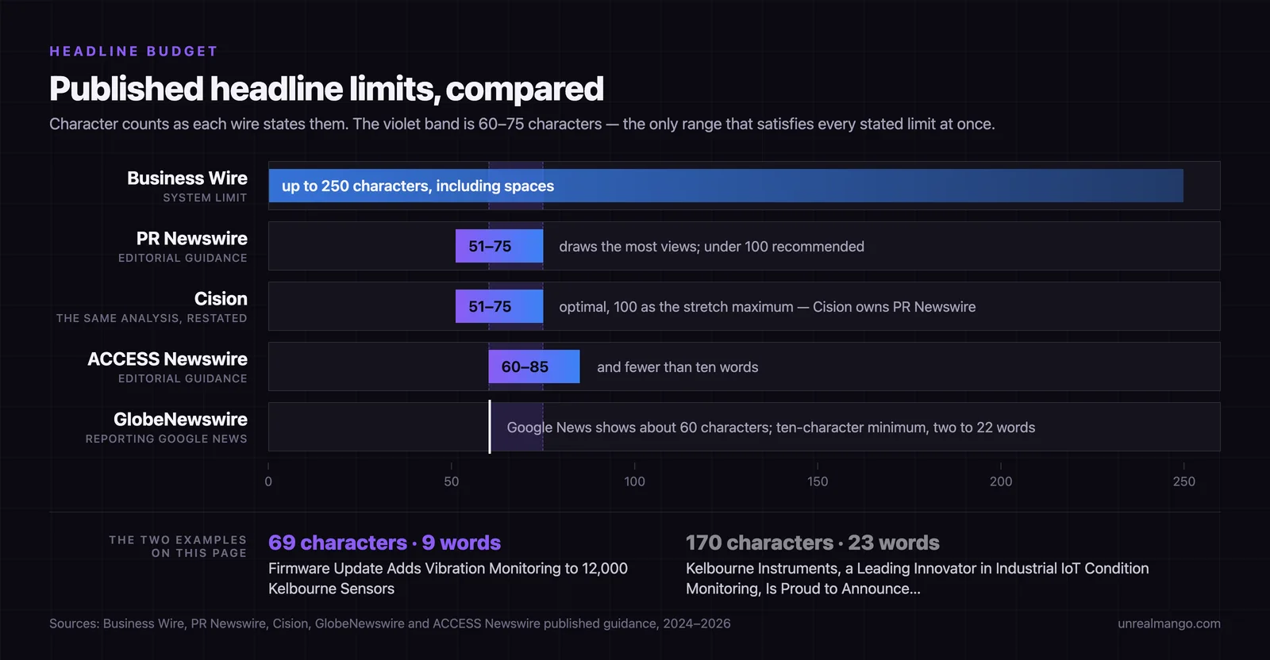The height and width of the screenshot is (660, 1270).
Task: Click the 51–75 bar in Cision row
Action: (x=499, y=306)
